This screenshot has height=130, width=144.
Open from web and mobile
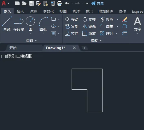coord(46,3)
